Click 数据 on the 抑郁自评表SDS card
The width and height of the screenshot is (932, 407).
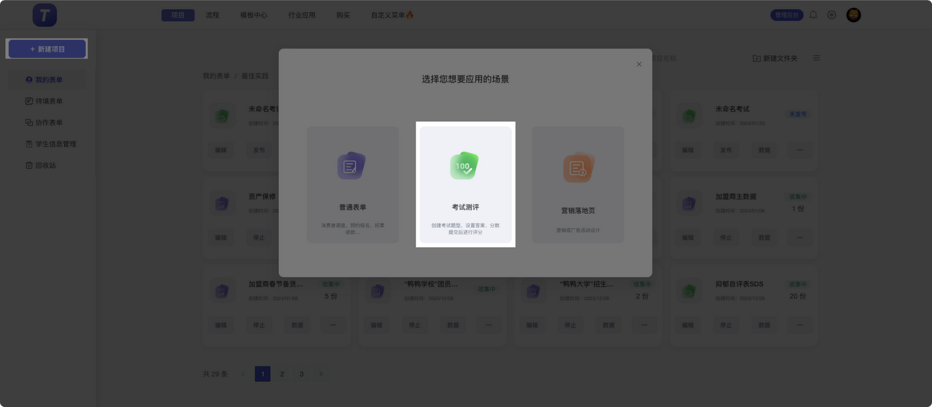[x=764, y=325]
